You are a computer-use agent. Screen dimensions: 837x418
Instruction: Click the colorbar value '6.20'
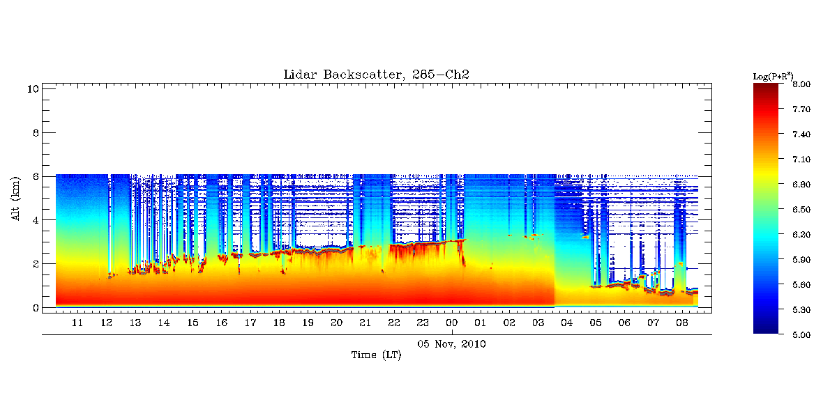pyautogui.click(x=801, y=235)
